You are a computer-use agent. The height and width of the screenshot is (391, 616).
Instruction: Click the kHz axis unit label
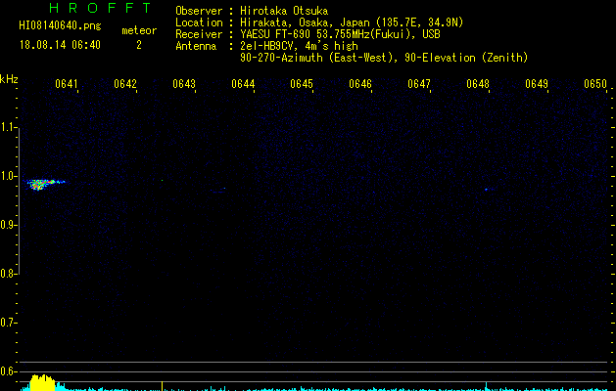[x=9, y=79]
